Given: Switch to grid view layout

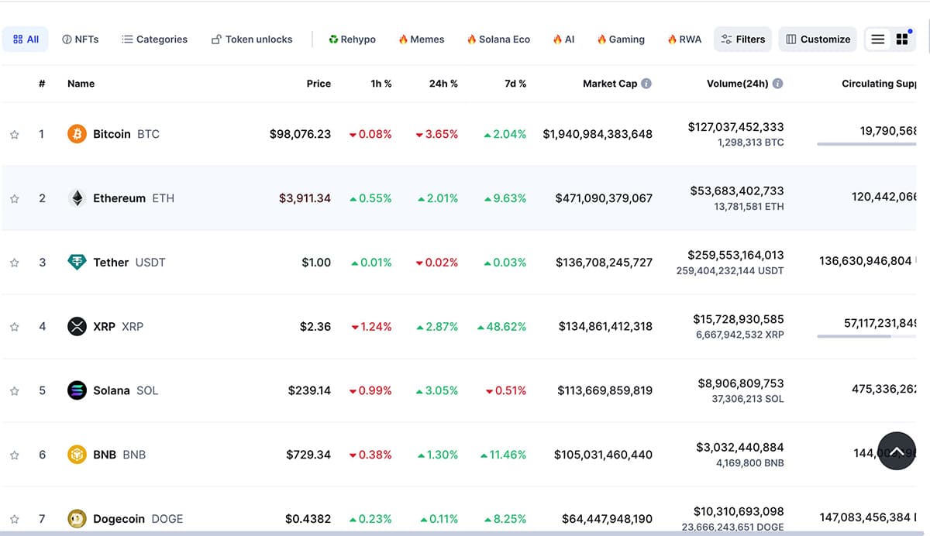Looking at the screenshot, I should tap(902, 40).
